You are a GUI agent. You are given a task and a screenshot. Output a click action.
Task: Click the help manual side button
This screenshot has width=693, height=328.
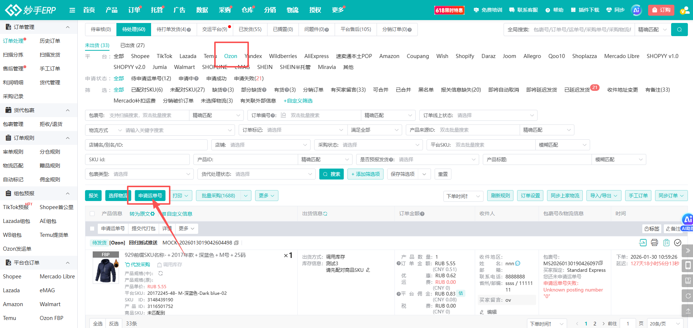click(688, 281)
